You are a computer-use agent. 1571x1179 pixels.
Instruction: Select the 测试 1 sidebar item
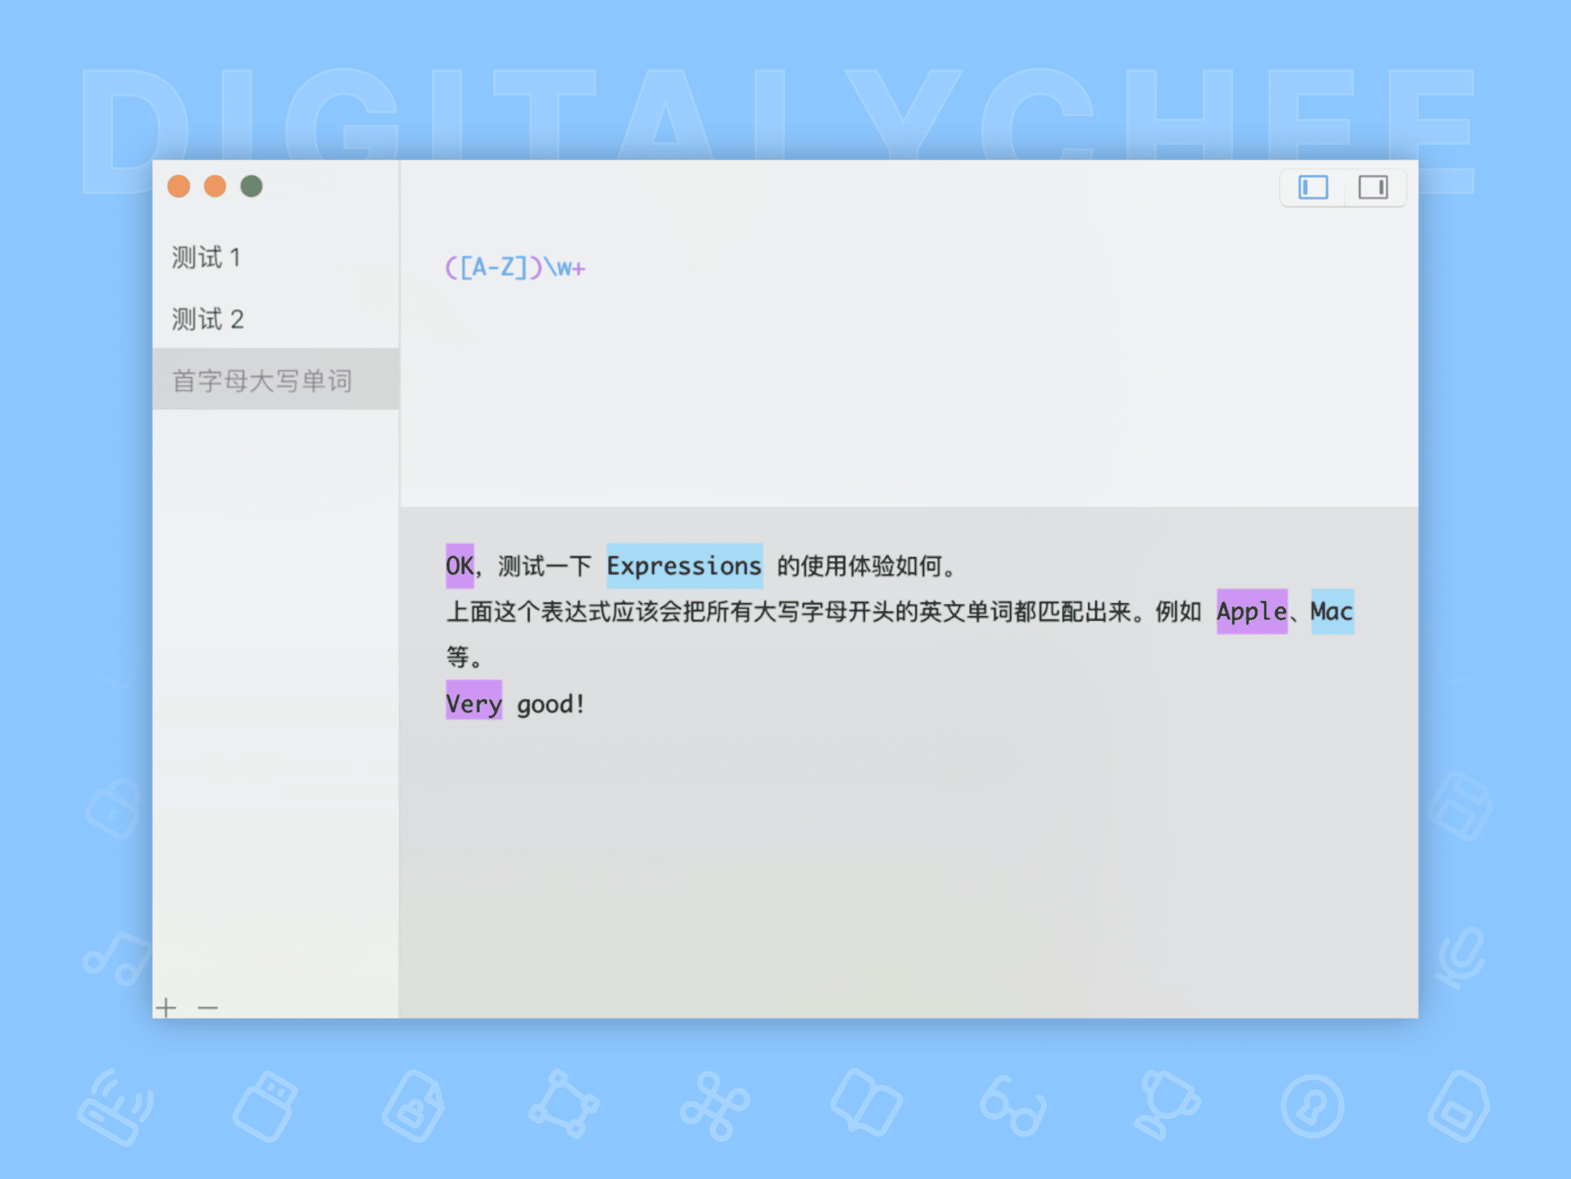pos(206,257)
